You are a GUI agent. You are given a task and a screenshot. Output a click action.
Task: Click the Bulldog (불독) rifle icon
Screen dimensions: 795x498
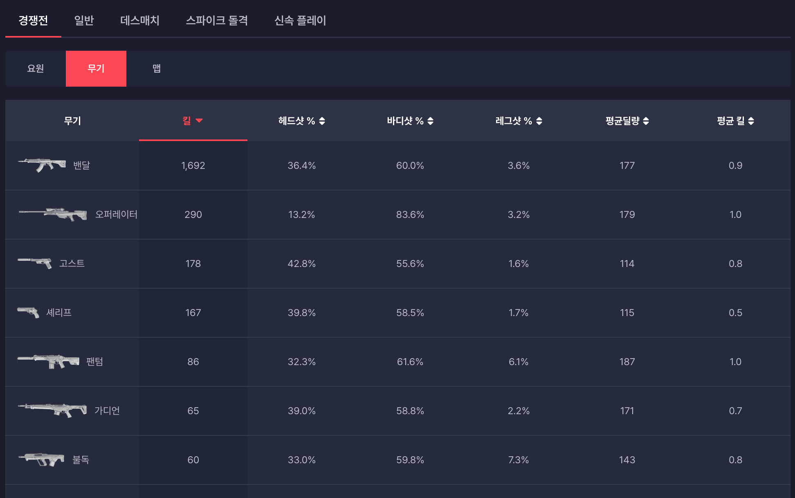click(x=41, y=460)
